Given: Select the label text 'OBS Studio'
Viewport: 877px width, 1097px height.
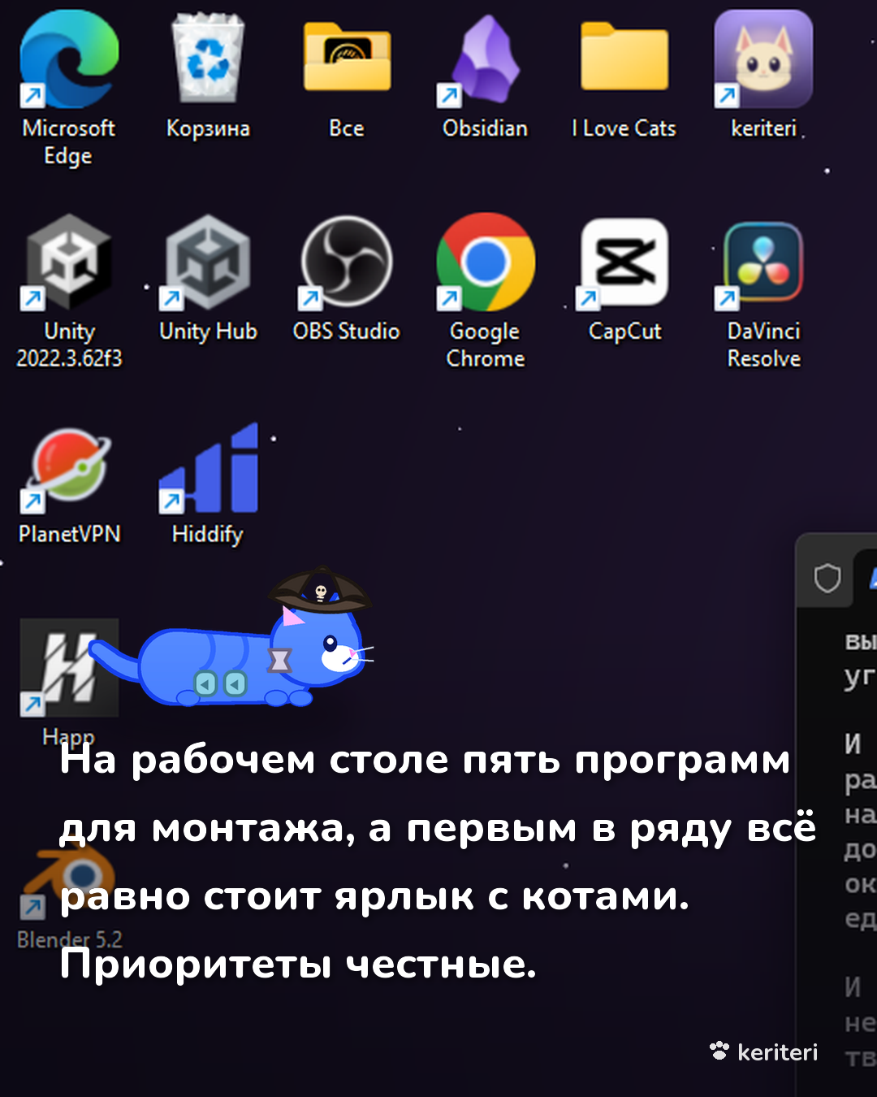Looking at the screenshot, I should [x=347, y=332].
